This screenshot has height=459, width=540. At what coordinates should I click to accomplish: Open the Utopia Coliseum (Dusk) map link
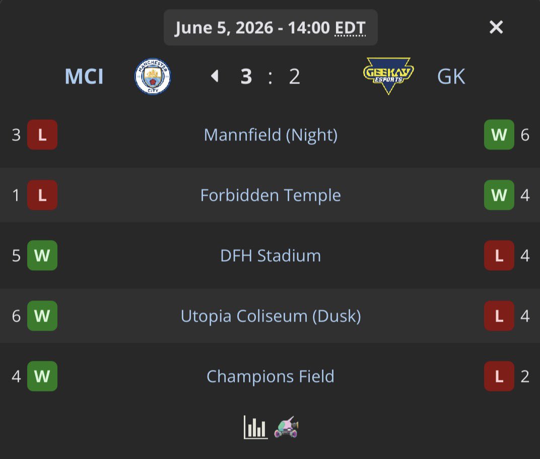[271, 316]
